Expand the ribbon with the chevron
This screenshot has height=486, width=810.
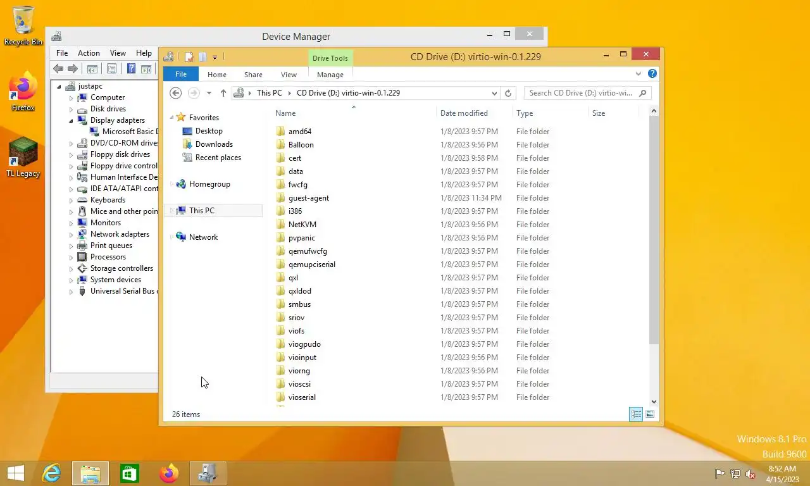(638, 74)
